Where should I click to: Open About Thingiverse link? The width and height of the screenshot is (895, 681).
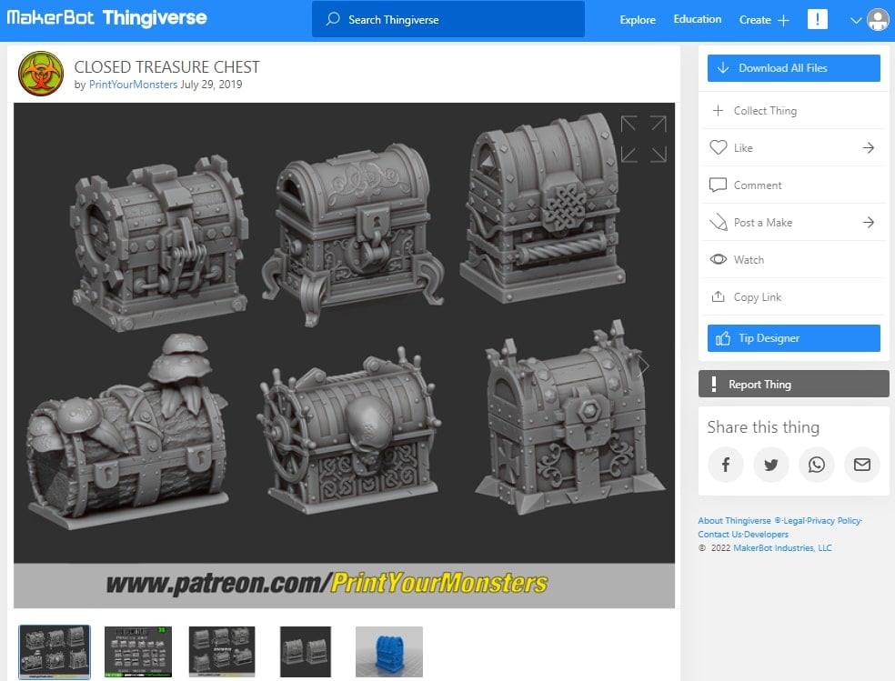(x=734, y=521)
